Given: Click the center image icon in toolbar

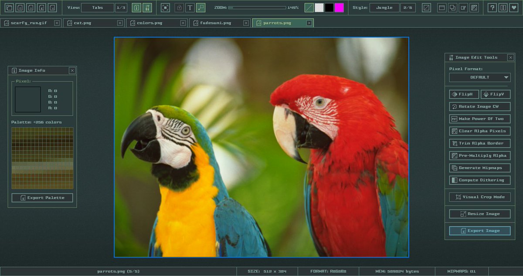Looking at the screenshot, I should coord(166,7).
